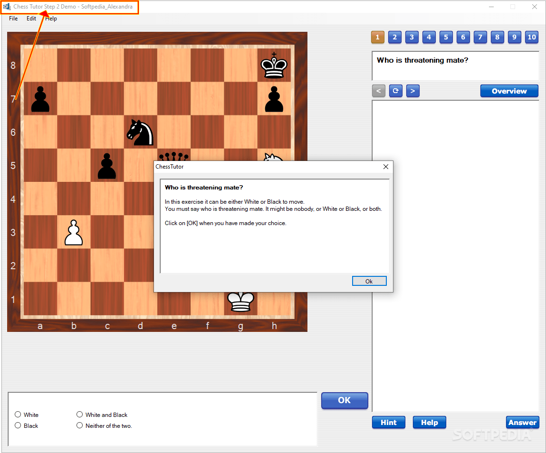The image size is (546, 453).
Task: Select the Black radio button
Action: pos(18,425)
